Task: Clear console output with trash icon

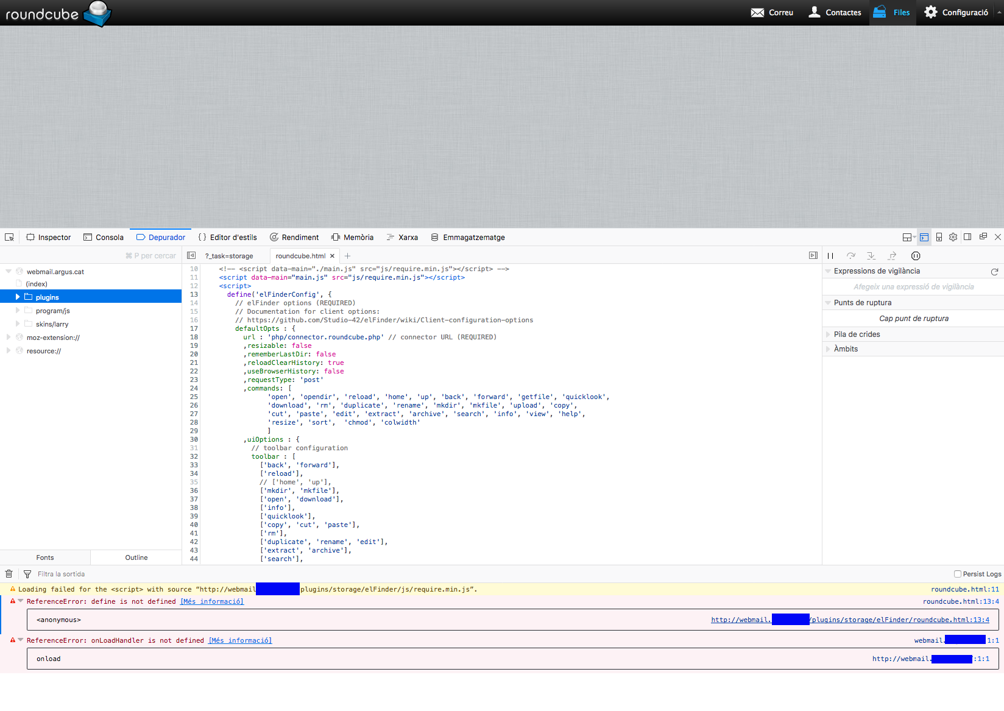Action: 9,574
